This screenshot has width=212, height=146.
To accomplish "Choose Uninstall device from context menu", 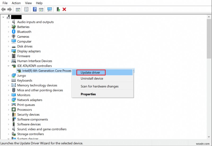I will (102, 78).
